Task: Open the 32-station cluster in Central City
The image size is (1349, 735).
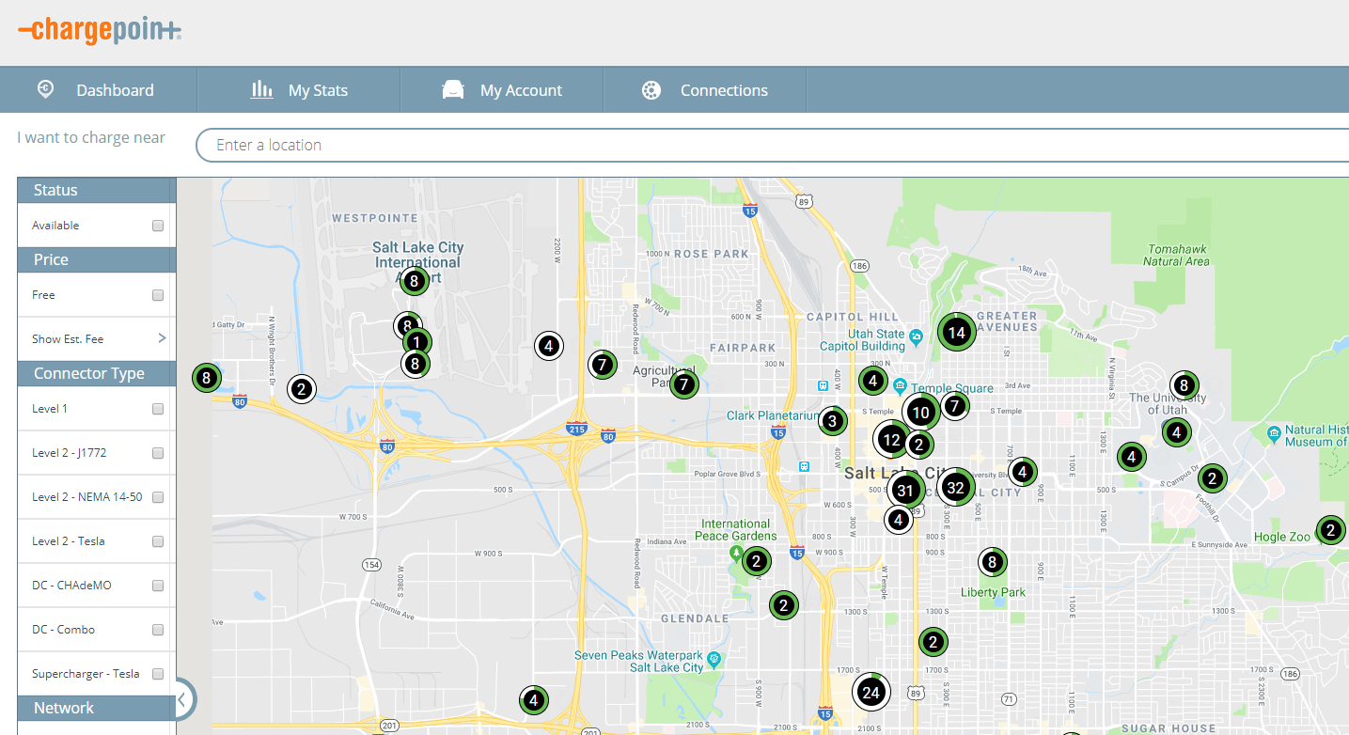Action: click(955, 488)
